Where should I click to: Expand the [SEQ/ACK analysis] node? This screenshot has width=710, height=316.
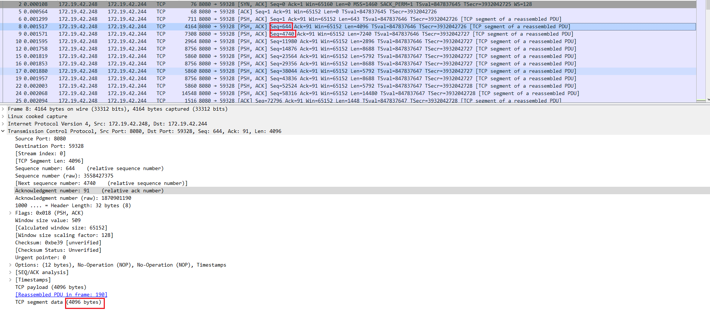tap(10, 272)
